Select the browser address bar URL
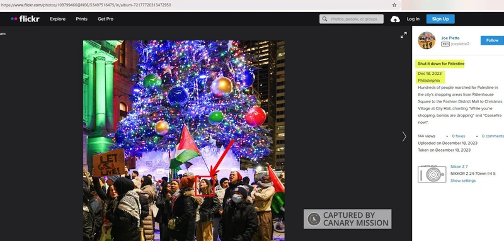 (x=86, y=5)
